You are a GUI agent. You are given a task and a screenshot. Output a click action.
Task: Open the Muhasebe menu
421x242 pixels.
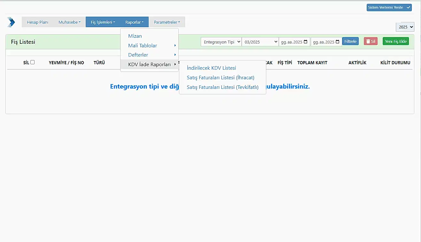pyautogui.click(x=69, y=22)
